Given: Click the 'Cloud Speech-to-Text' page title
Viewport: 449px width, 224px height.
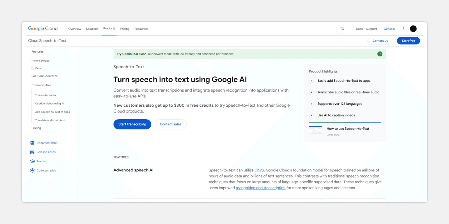Looking at the screenshot, I should (x=47, y=41).
